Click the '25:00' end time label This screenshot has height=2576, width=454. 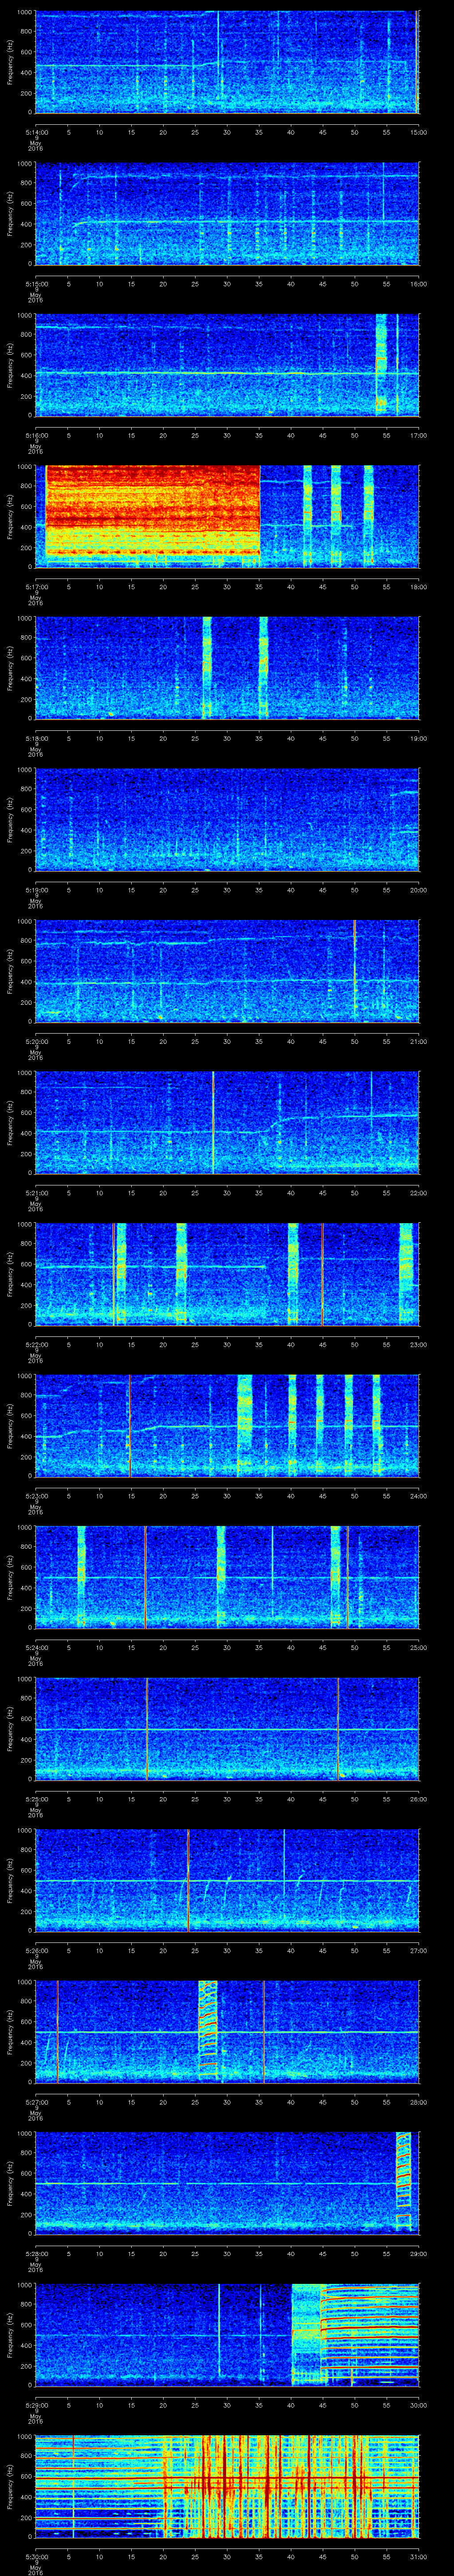(419, 1647)
